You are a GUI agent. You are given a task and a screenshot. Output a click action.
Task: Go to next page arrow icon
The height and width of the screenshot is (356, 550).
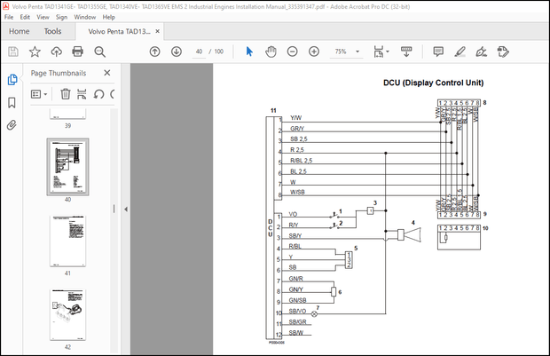176,51
